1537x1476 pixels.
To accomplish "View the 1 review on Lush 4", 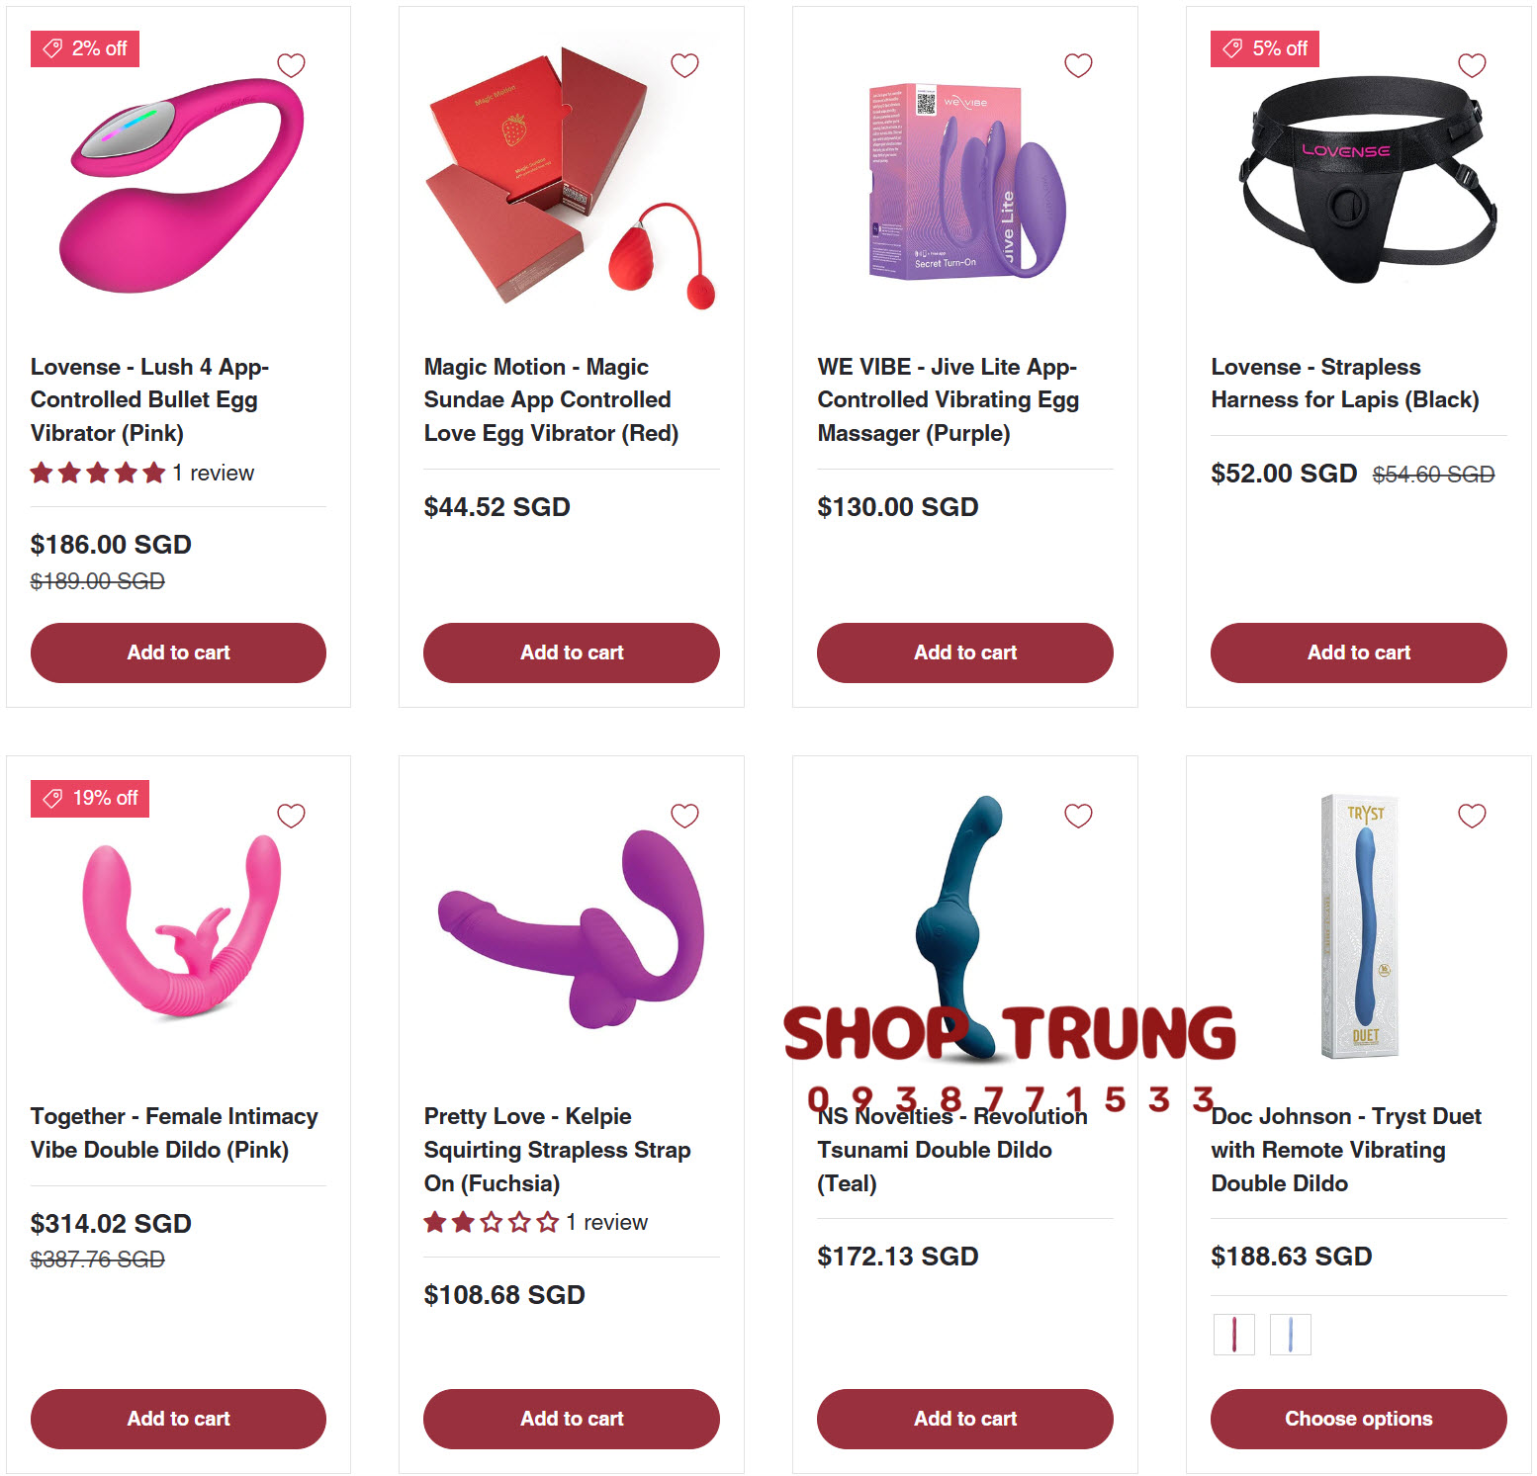I will point(213,473).
